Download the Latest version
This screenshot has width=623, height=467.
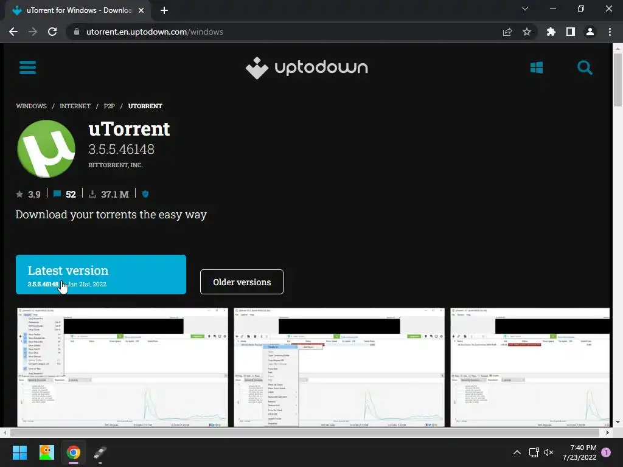(101, 274)
